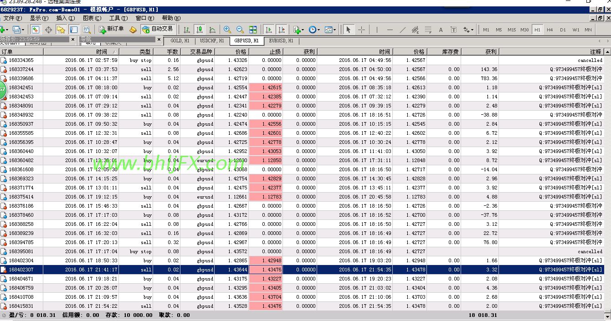
Task: Click the 新订单 new order button
Action: coord(111,30)
